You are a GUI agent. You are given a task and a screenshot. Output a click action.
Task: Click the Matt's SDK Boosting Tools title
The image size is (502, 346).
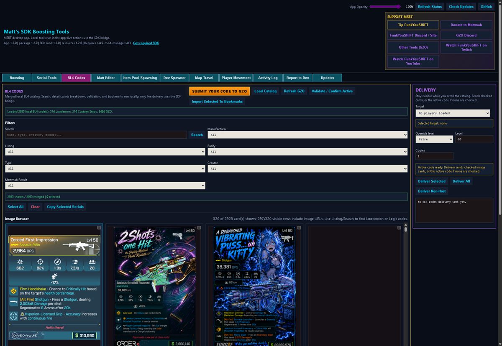pos(36,32)
